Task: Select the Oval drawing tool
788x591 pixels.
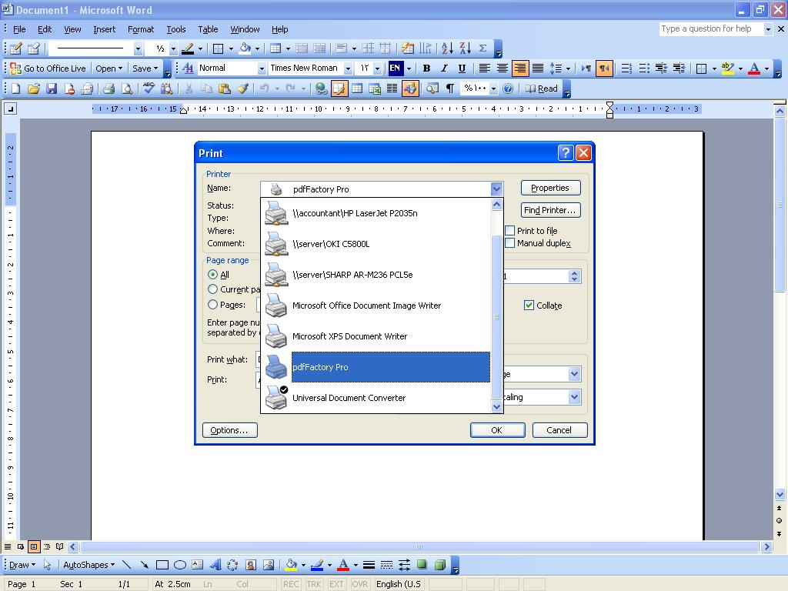Action: pos(179,565)
